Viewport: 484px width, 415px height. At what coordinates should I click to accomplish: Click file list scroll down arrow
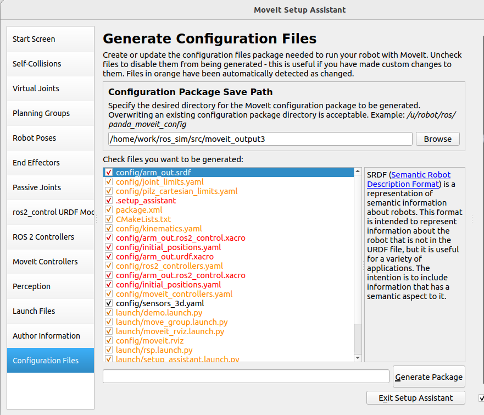358,358
